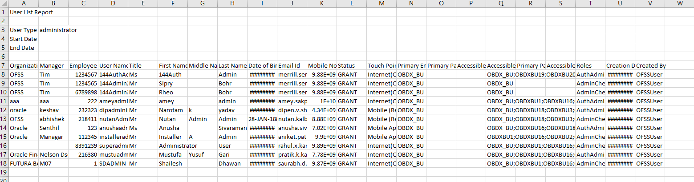Click the "Shailesh" first name cell
Image resolution: width=694 pixels, height=182 pixels.
pos(172,163)
